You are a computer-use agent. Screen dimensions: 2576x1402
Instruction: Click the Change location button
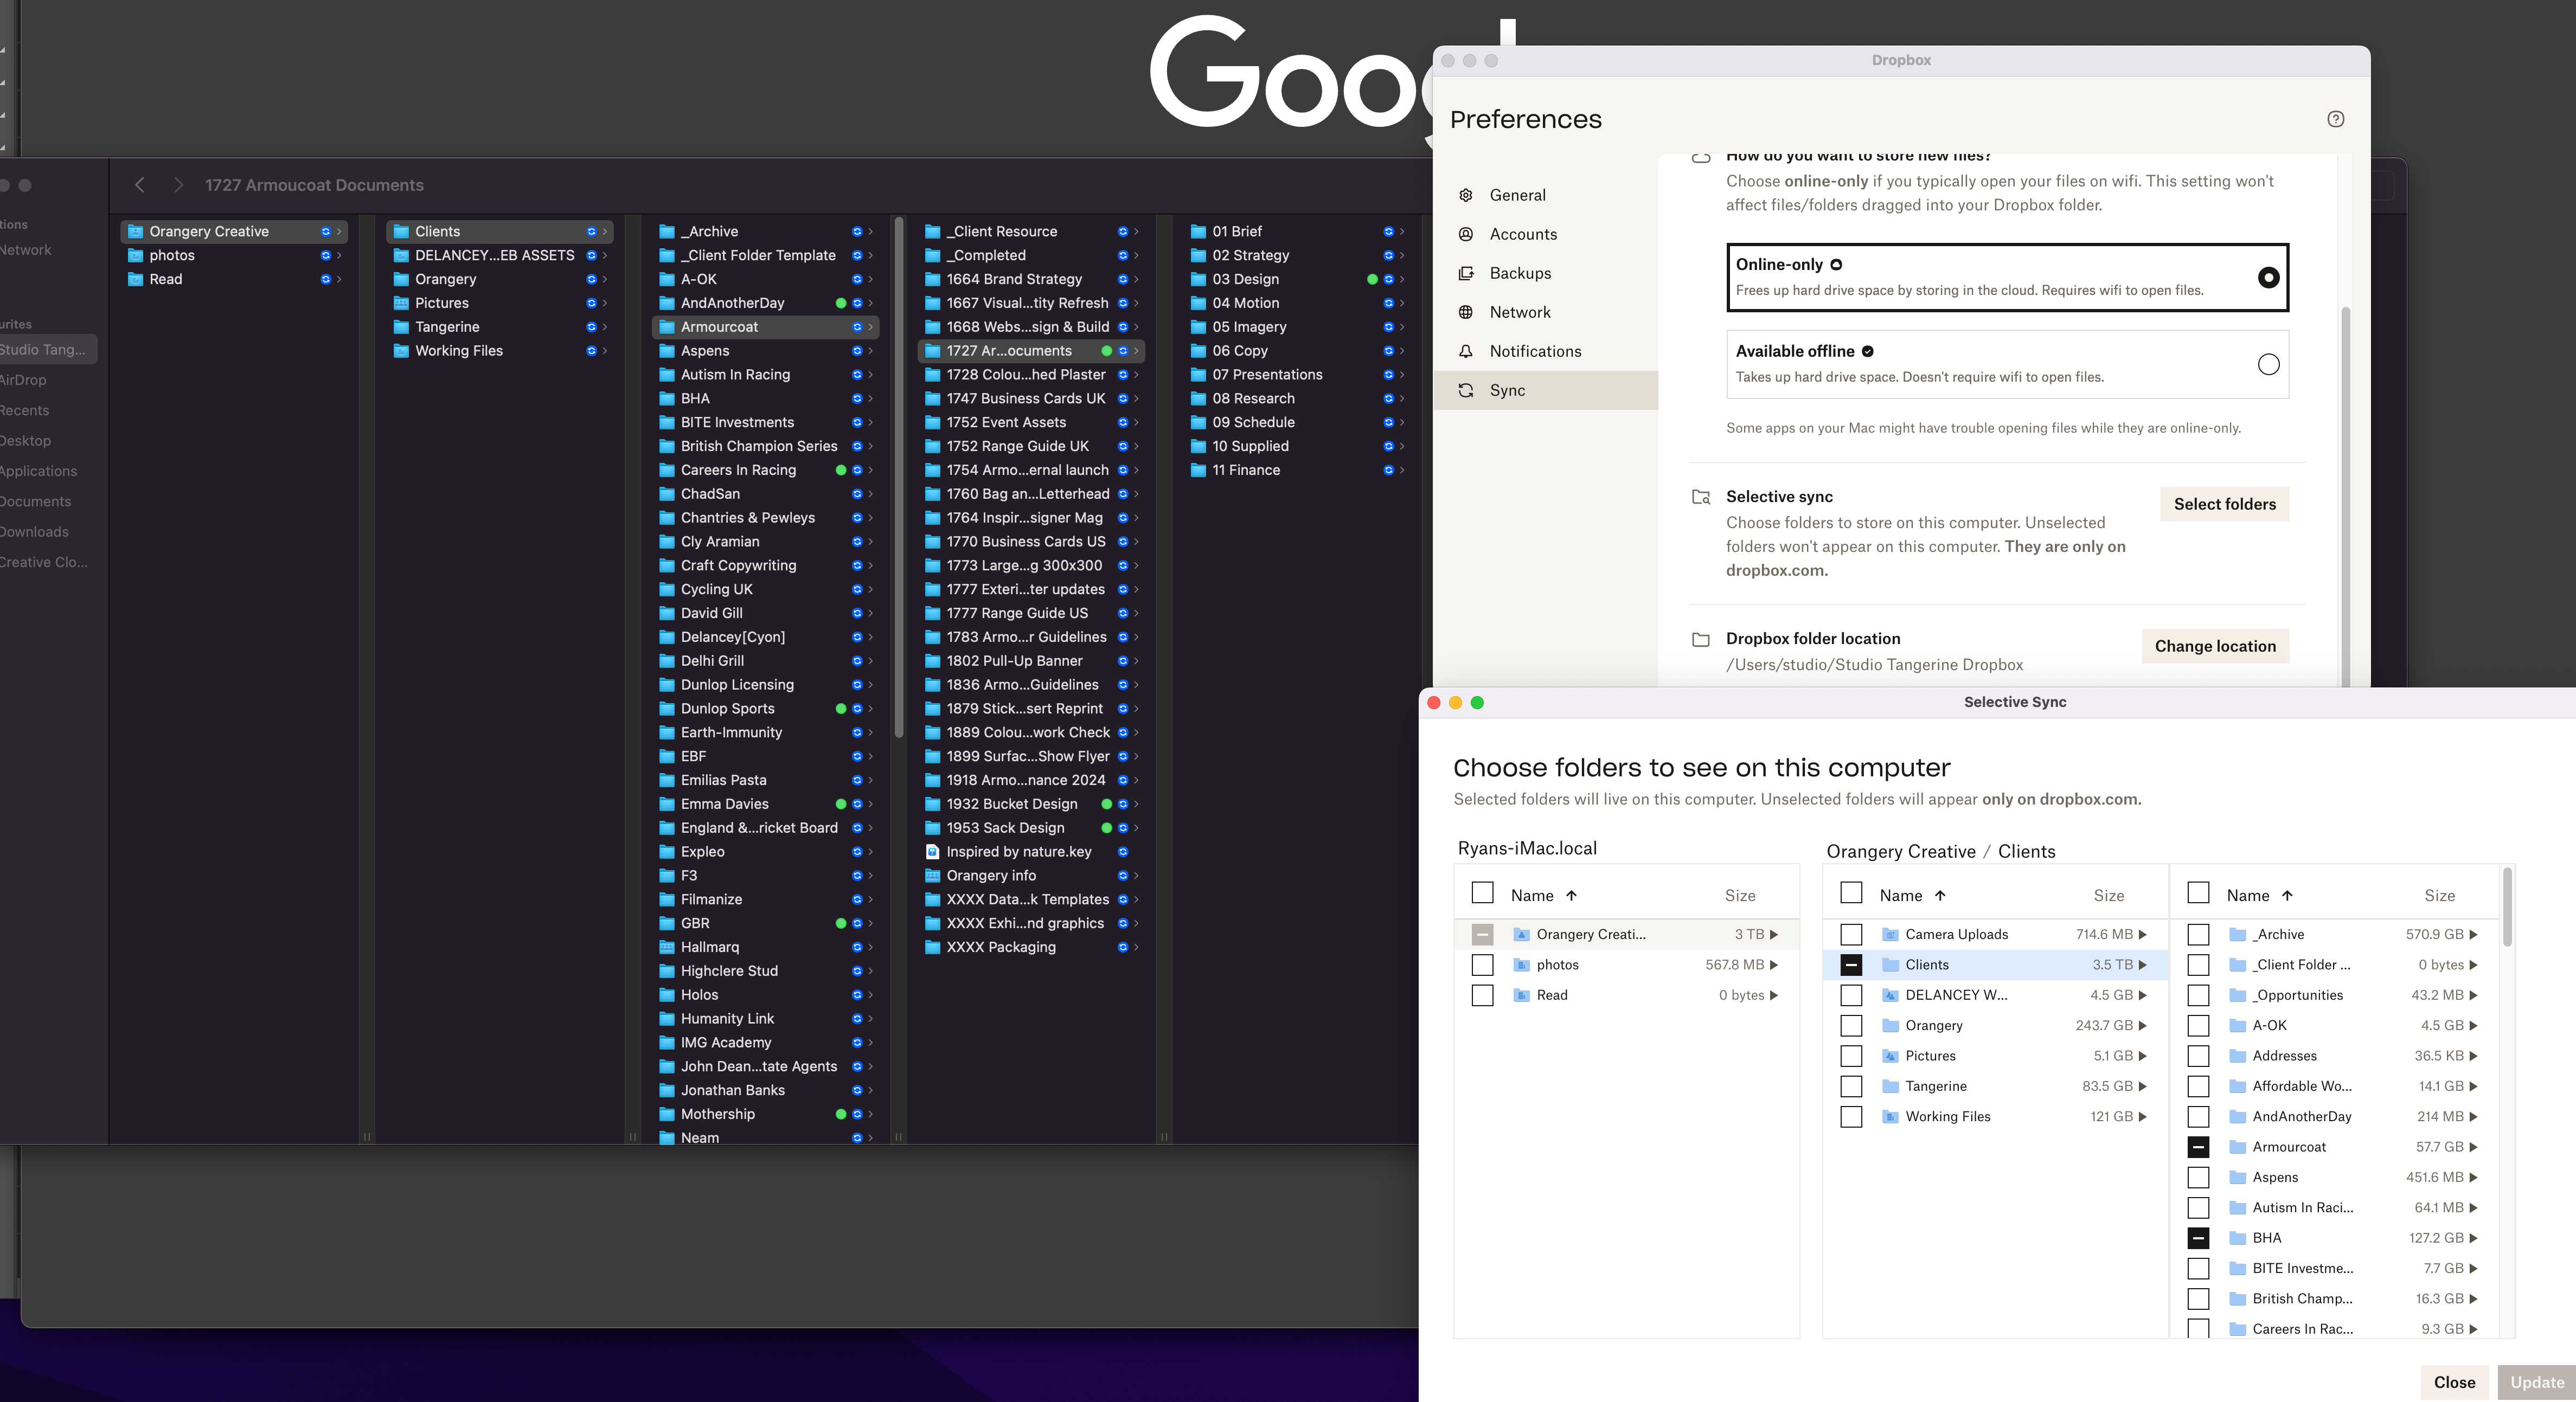point(2215,646)
